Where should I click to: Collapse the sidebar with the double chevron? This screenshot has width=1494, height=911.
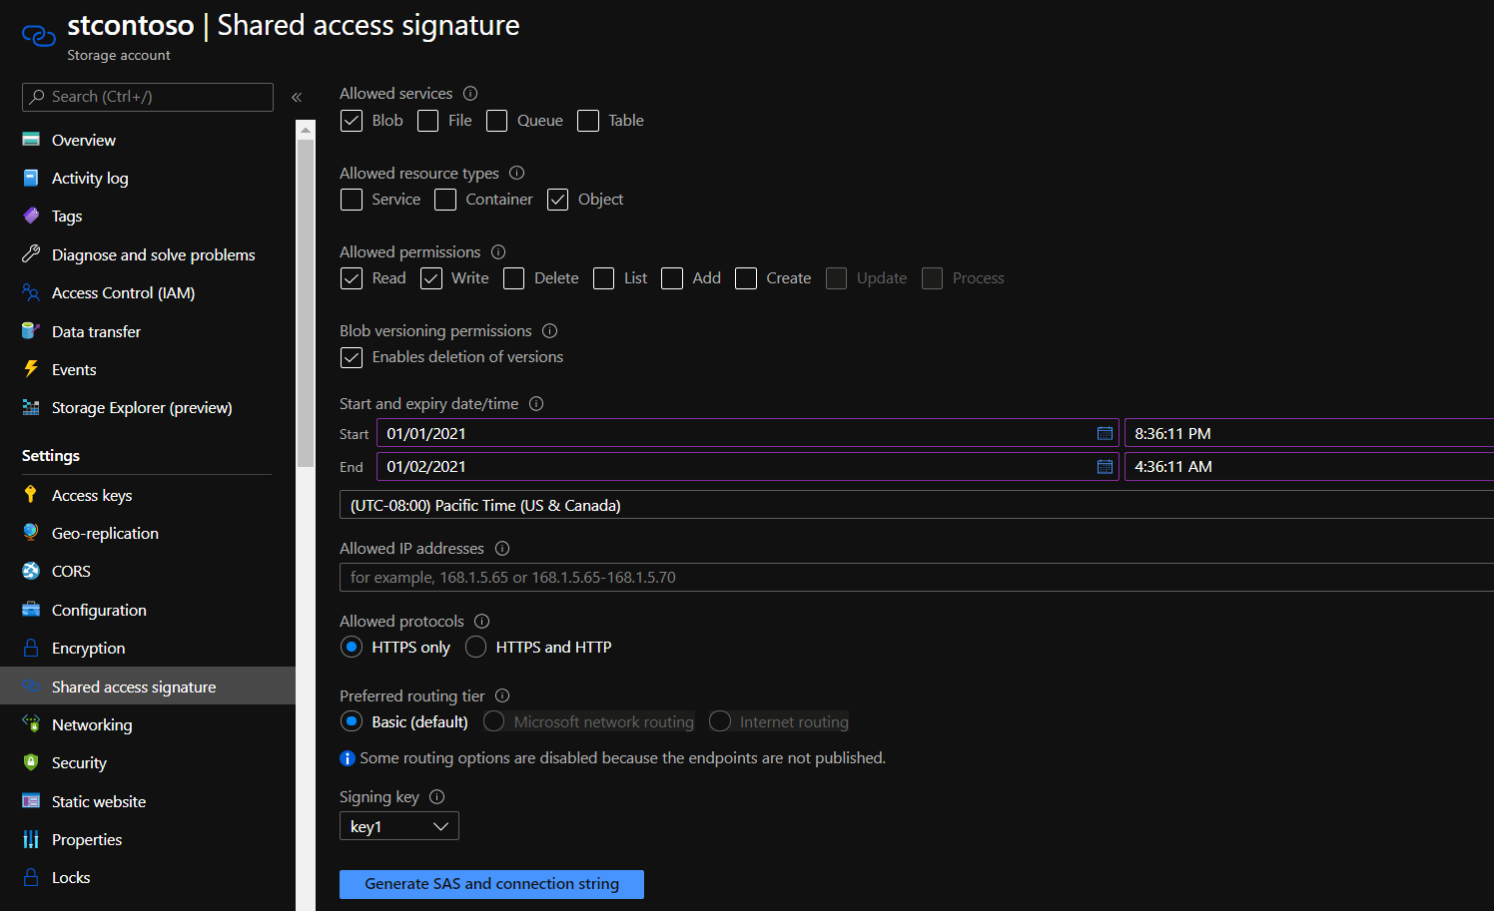pyautogui.click(x=297, y=97)
